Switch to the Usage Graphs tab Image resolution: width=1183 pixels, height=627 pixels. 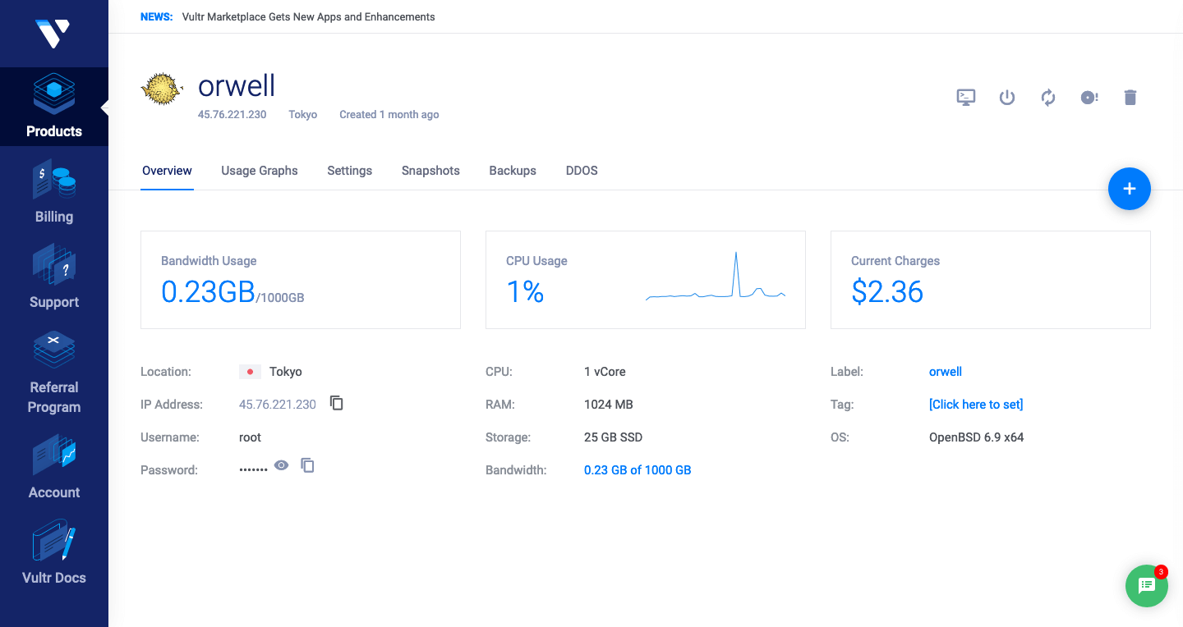pyautogui.click(x=260, y=171)
